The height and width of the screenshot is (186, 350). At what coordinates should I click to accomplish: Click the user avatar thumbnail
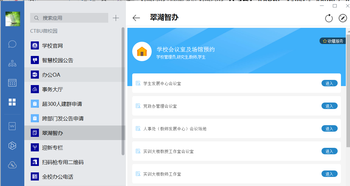coord(13,19)
